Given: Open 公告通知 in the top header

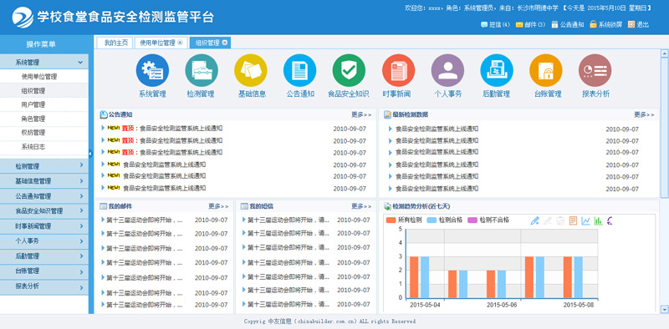Looking at the screenshot, I should (x=568, y=25).
